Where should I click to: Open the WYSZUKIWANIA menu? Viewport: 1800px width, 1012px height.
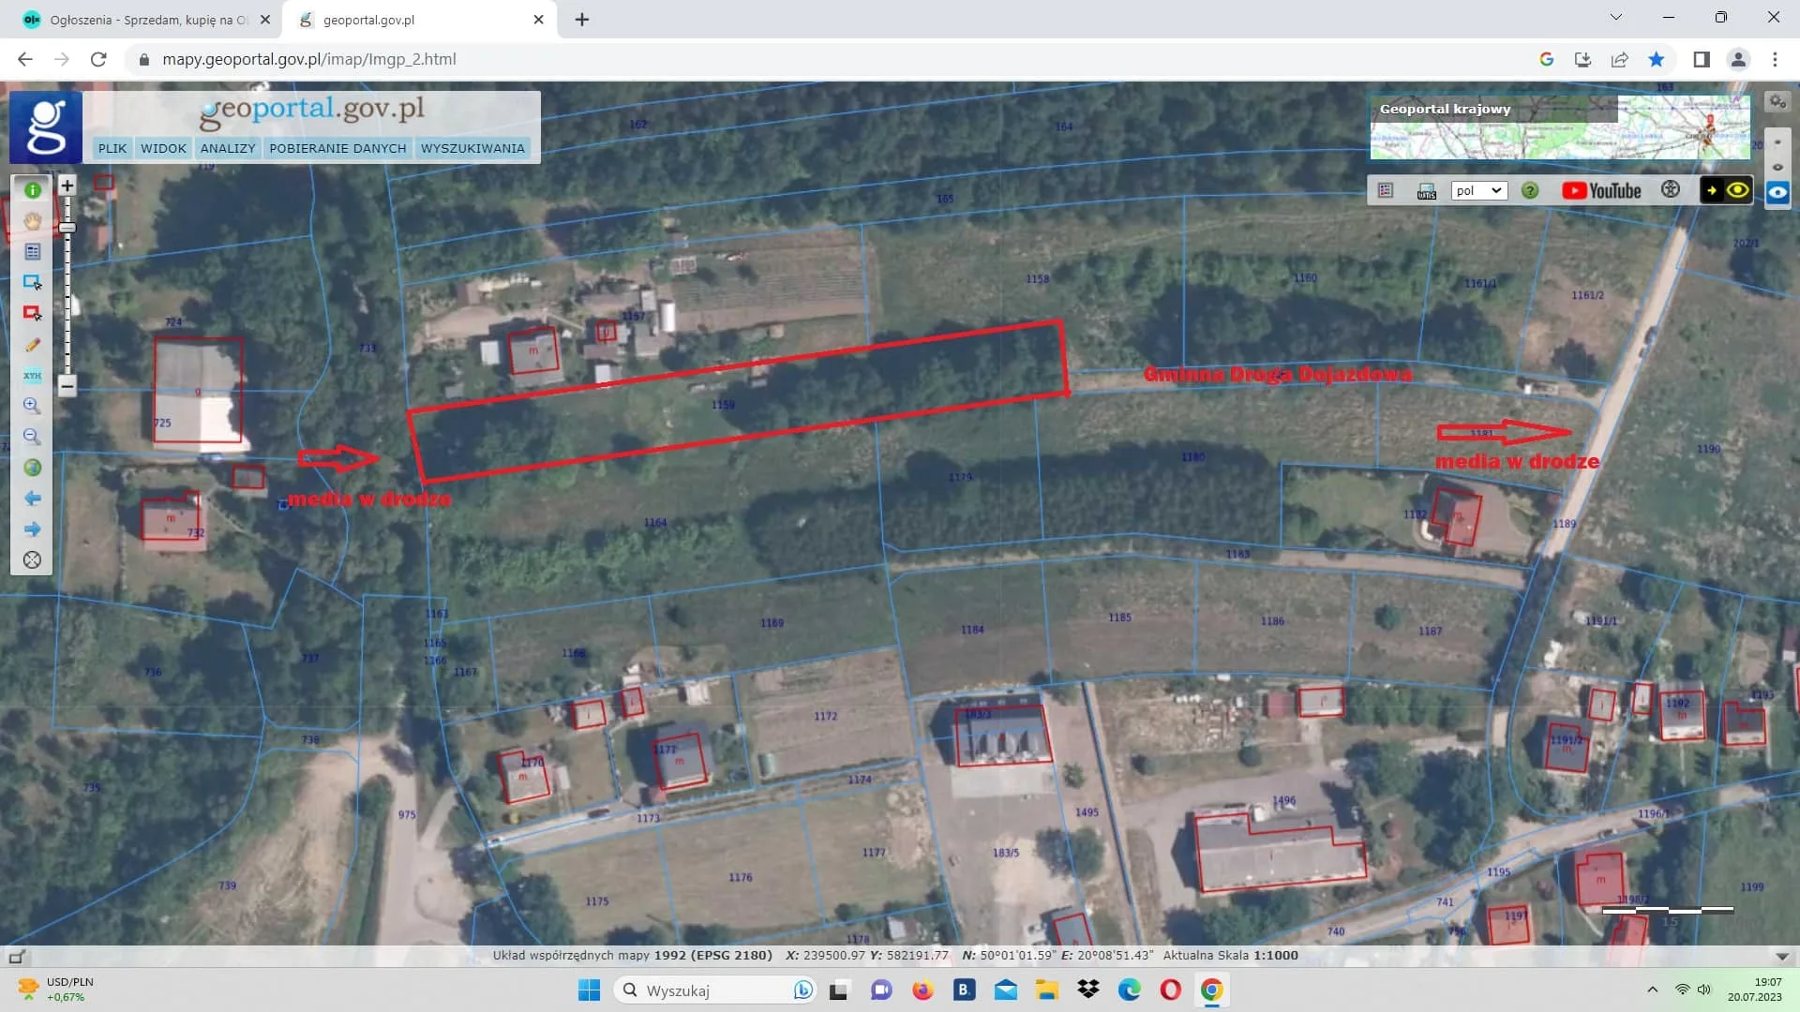472,148
